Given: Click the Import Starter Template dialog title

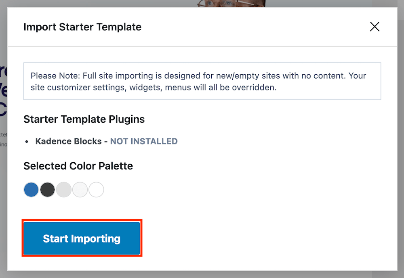Looking at the screenshot, I should click(82, 27).
